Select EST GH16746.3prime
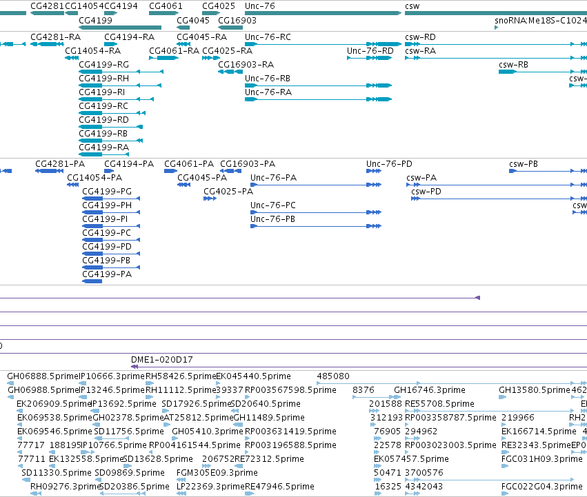This screenshot has width=587, height=497. coord(430,390)
